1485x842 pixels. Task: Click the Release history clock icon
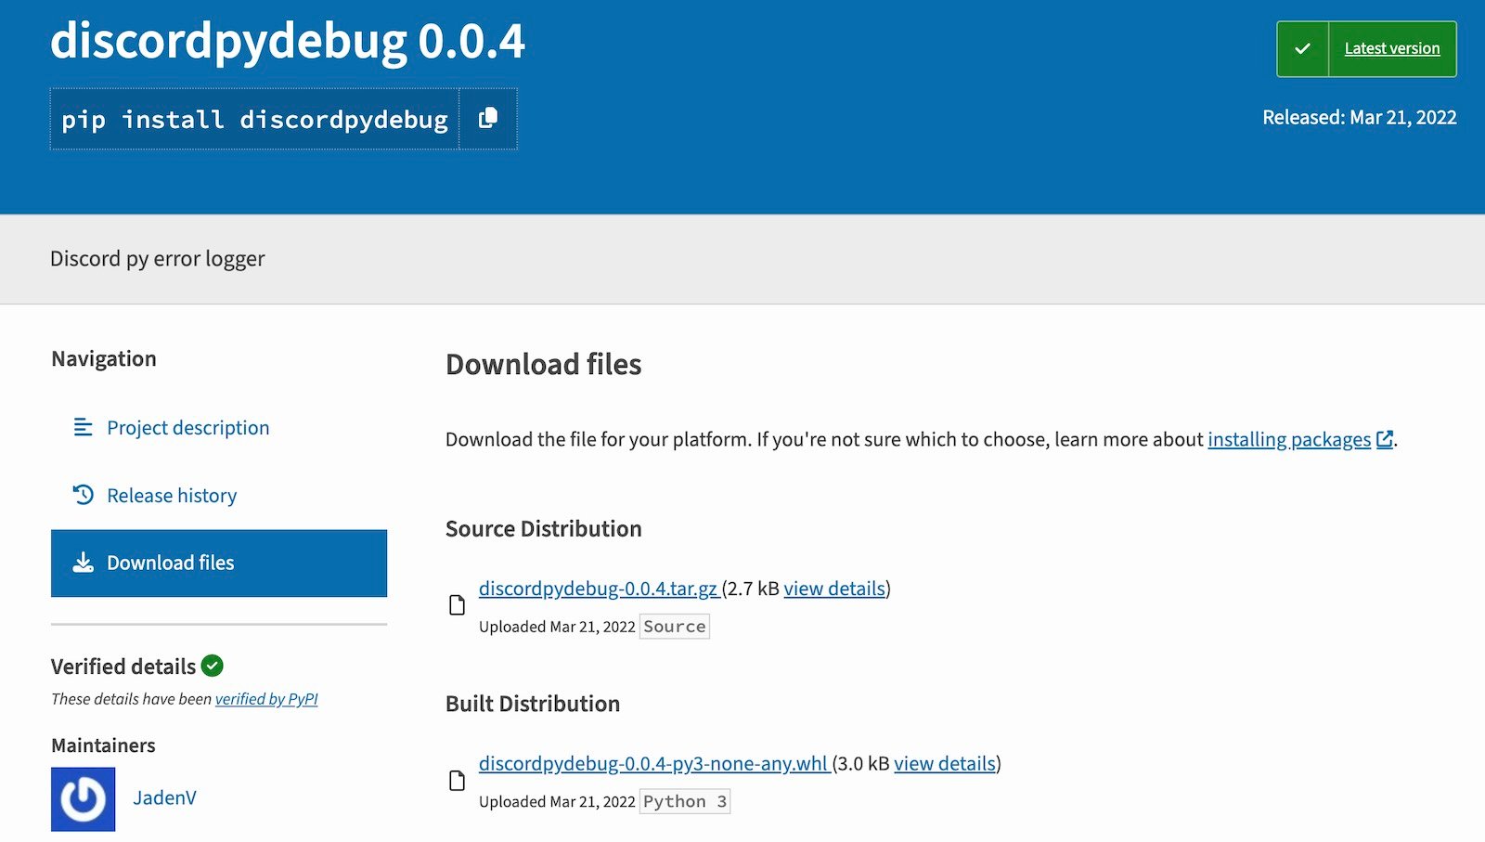pyautogui.click(x=84, y=495)
